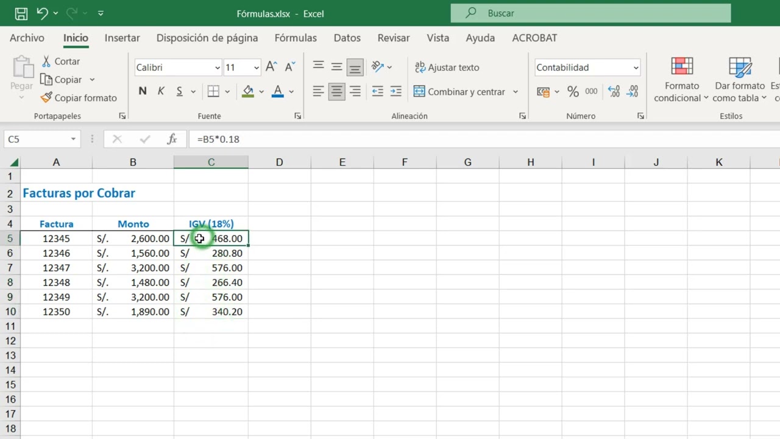Switch to the Revisar tab

[394, 38]
